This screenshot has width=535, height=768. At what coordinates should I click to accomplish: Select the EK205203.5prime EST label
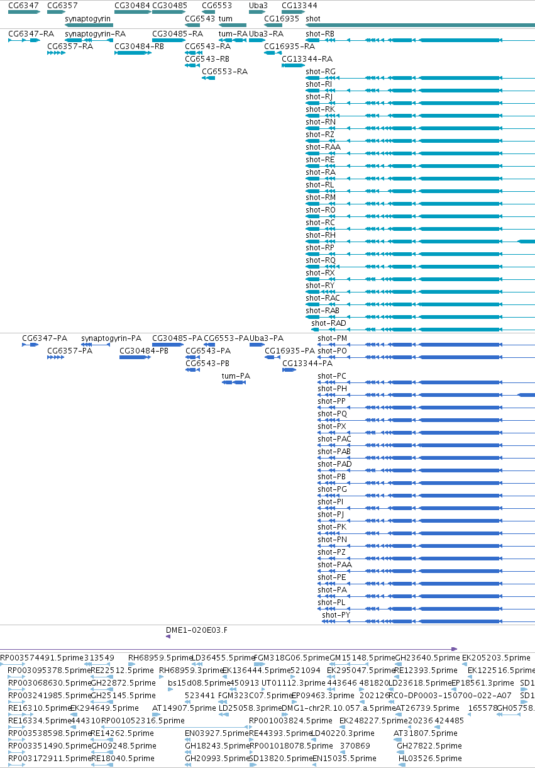(x=495, y=658)
